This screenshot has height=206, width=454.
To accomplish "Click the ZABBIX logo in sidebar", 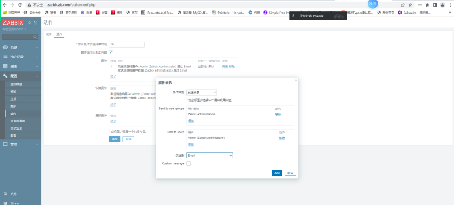I will click(13, 22).
